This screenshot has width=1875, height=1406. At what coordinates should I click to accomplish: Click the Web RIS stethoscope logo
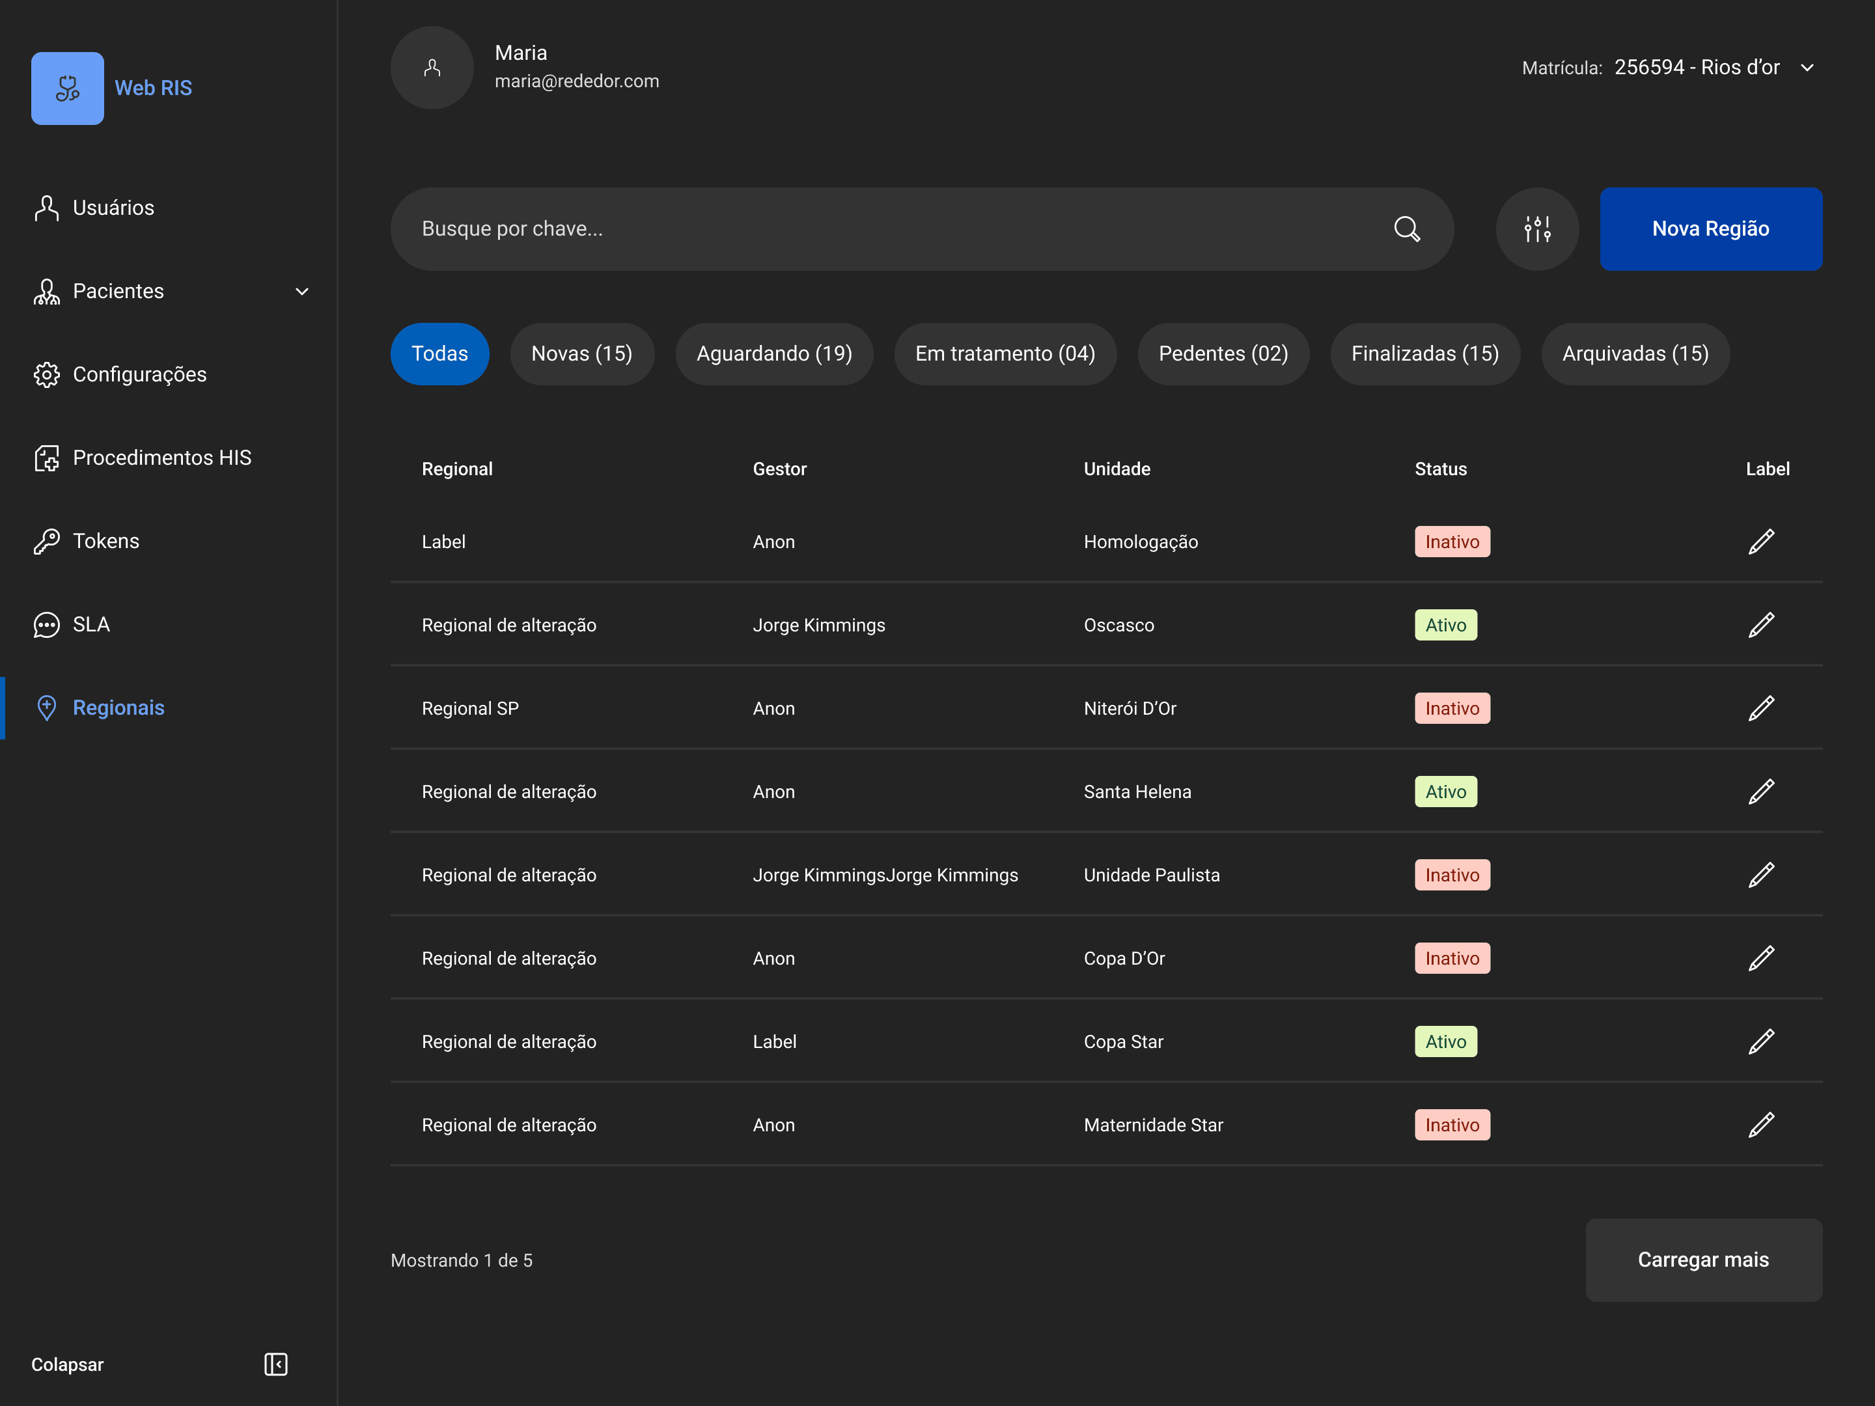pos(68,88)
